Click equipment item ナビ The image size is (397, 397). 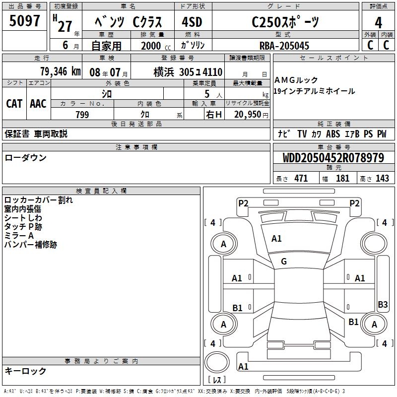[284, 133]
